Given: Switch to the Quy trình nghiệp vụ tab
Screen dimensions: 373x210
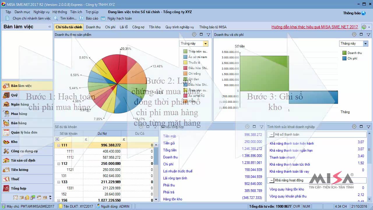Looking at the screenshot, I should [180, 27].
